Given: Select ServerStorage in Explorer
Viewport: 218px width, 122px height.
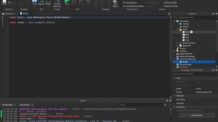Looking at the screenshot, I should (185, 65).
